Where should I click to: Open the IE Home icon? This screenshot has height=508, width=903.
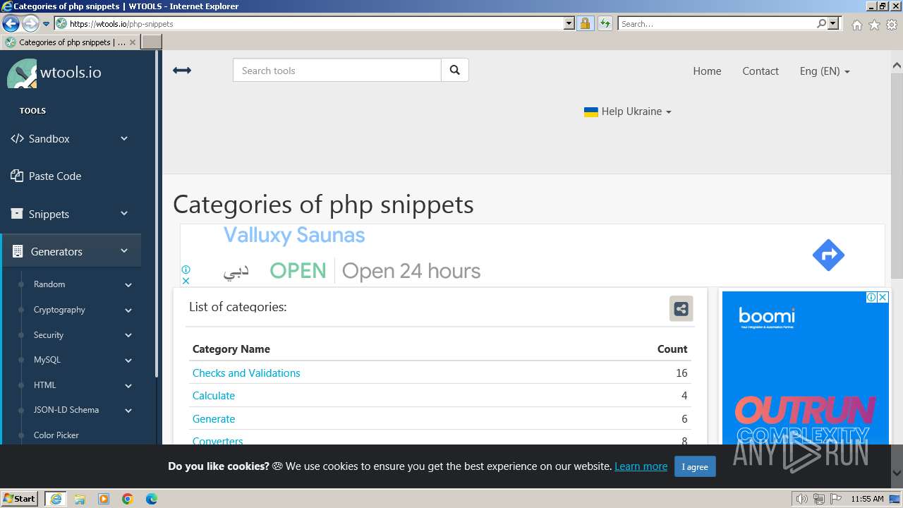856,25
